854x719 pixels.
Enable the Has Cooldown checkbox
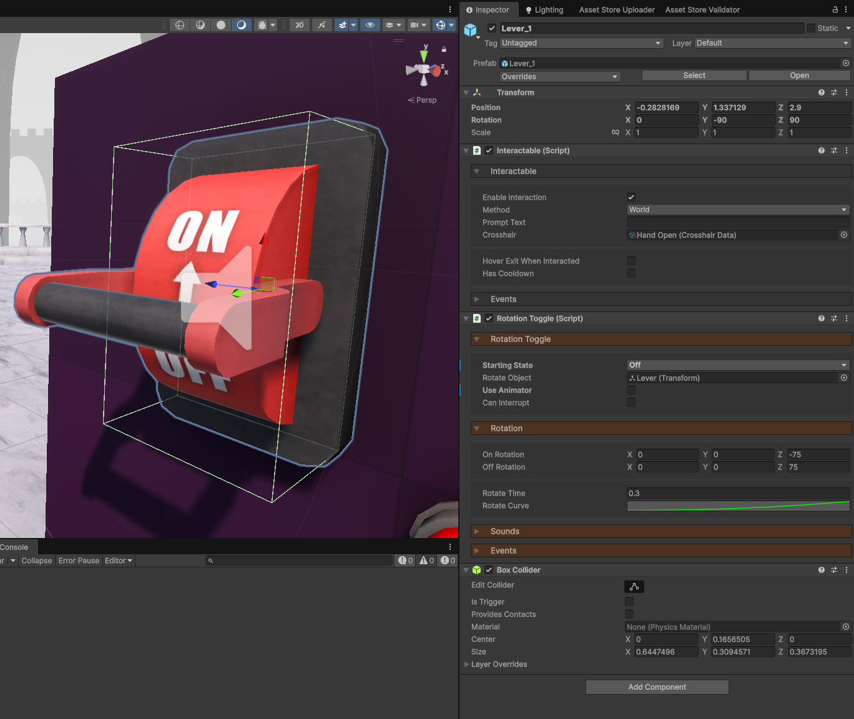click(631, 273)
